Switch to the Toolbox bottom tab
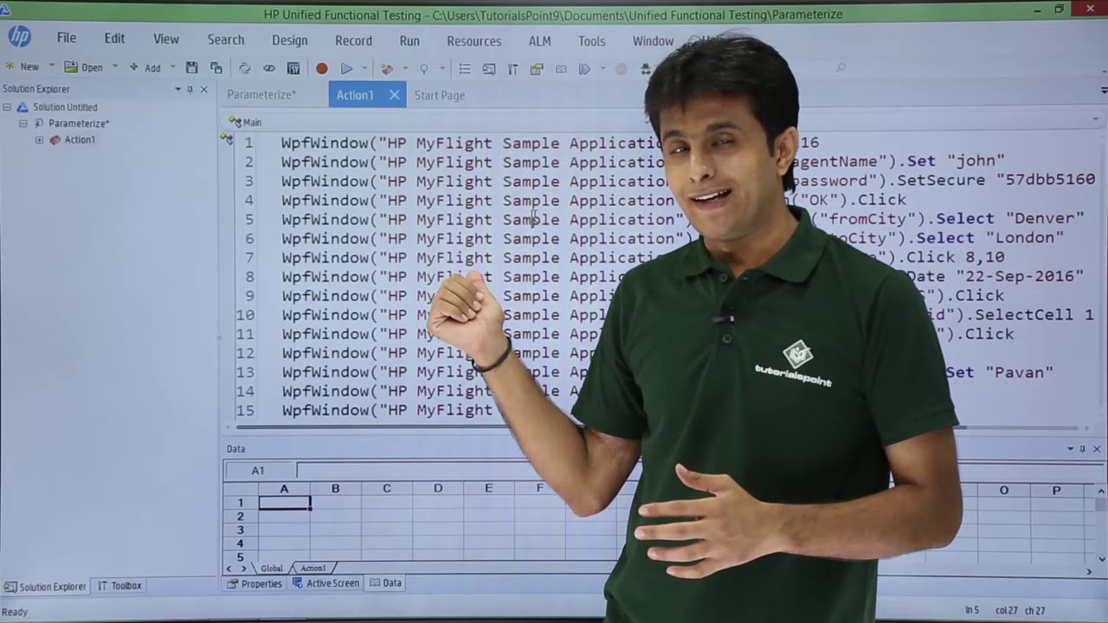 pyautogui.click(x=119, y=586)
